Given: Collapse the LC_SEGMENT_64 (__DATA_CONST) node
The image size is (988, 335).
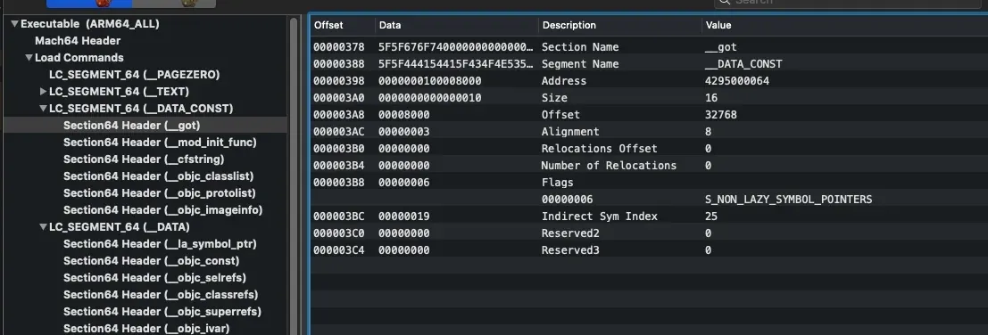Looking at the screenshot, I should [x=43, y=109].
